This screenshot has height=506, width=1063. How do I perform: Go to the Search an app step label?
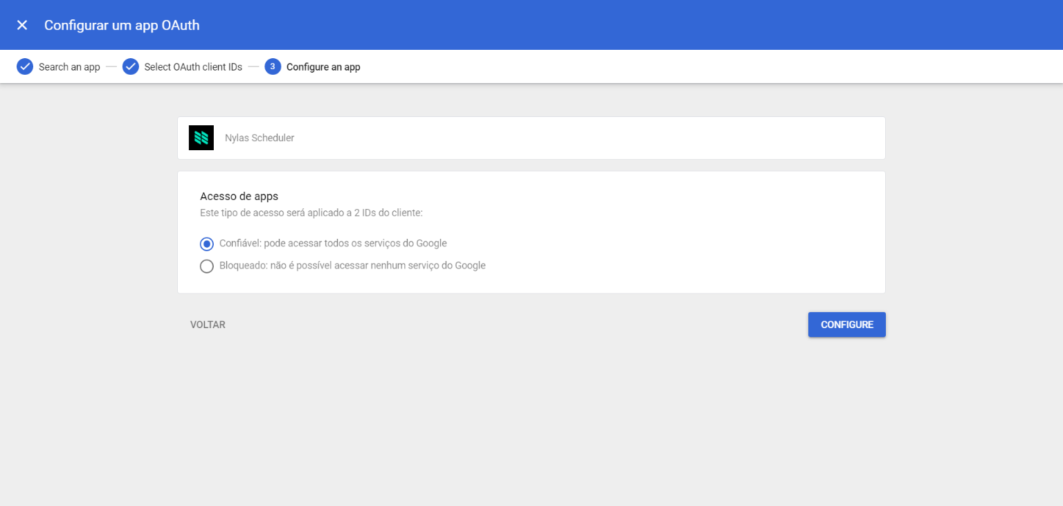(x=69, y=67)
